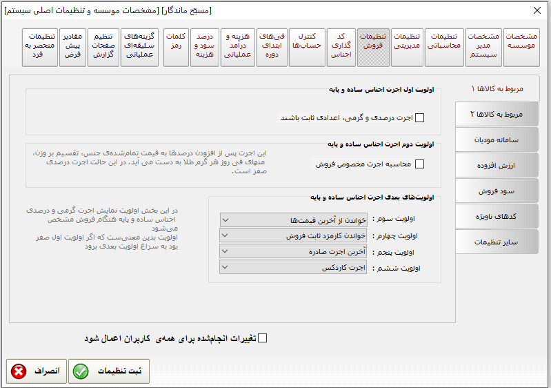Expand the اولویت چهارم dropdown list
Screen dimensions: 551x388
(x=226, y=235)
